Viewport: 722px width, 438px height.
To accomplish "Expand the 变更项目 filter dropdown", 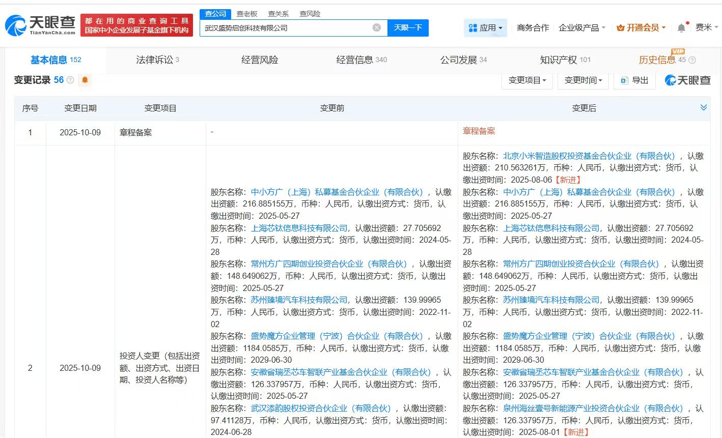I will 527,80.
